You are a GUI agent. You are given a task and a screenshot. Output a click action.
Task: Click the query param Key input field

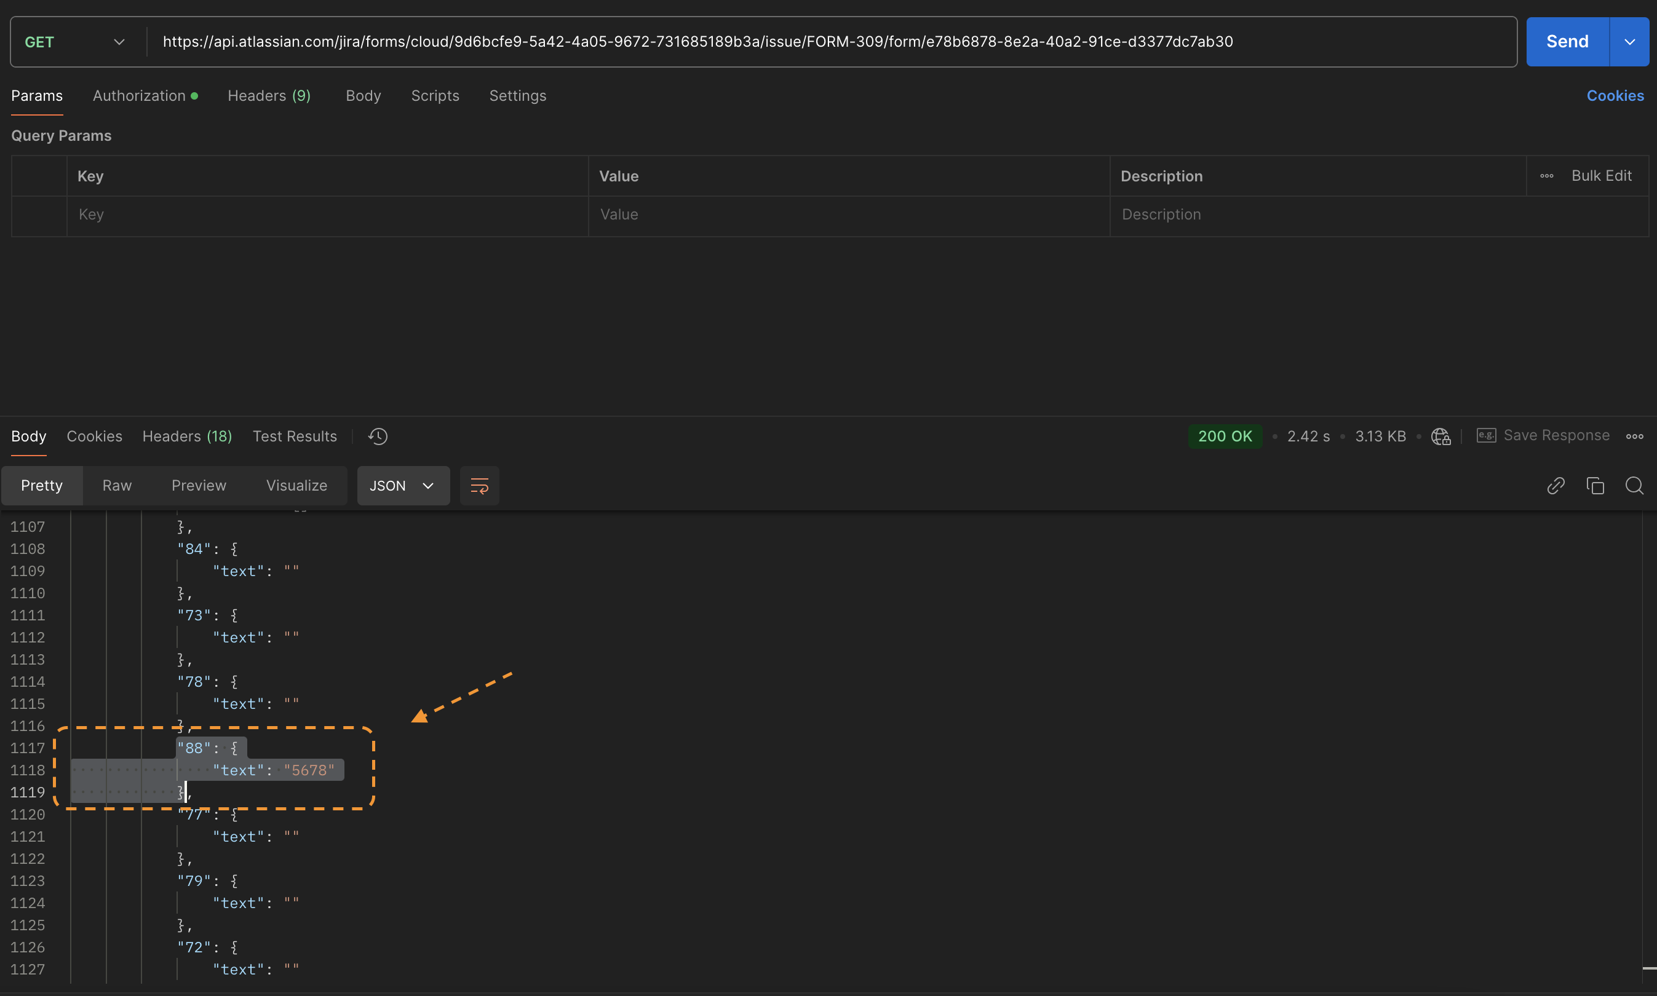pyautogui.click(x=327, y=215)
